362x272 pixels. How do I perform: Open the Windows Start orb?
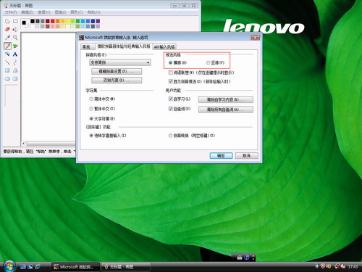tap(9, 266)
